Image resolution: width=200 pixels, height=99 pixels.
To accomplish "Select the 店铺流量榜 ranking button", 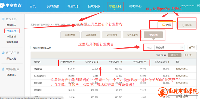I will tap(91, 35).
